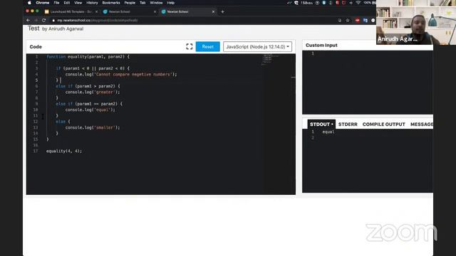
Task: Click the red extension icon in toolbar
Action: point(357,21)
